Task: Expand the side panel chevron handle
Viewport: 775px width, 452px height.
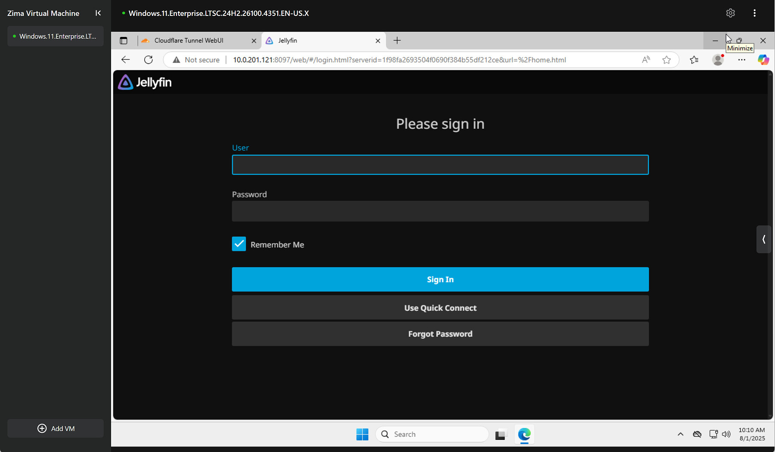Action: [x=763, y=239]
